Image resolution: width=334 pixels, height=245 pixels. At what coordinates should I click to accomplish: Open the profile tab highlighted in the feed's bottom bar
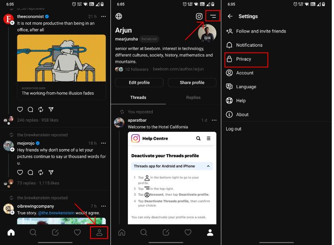click(99, 232)
